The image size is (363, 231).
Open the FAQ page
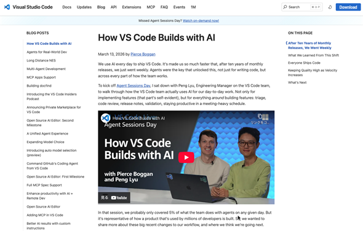click(164, 7)
